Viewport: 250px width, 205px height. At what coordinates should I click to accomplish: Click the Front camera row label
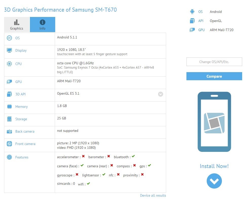[x=25, y=144]
